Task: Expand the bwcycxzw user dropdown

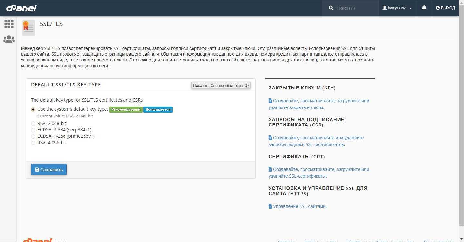Action: tap(397, 8)
